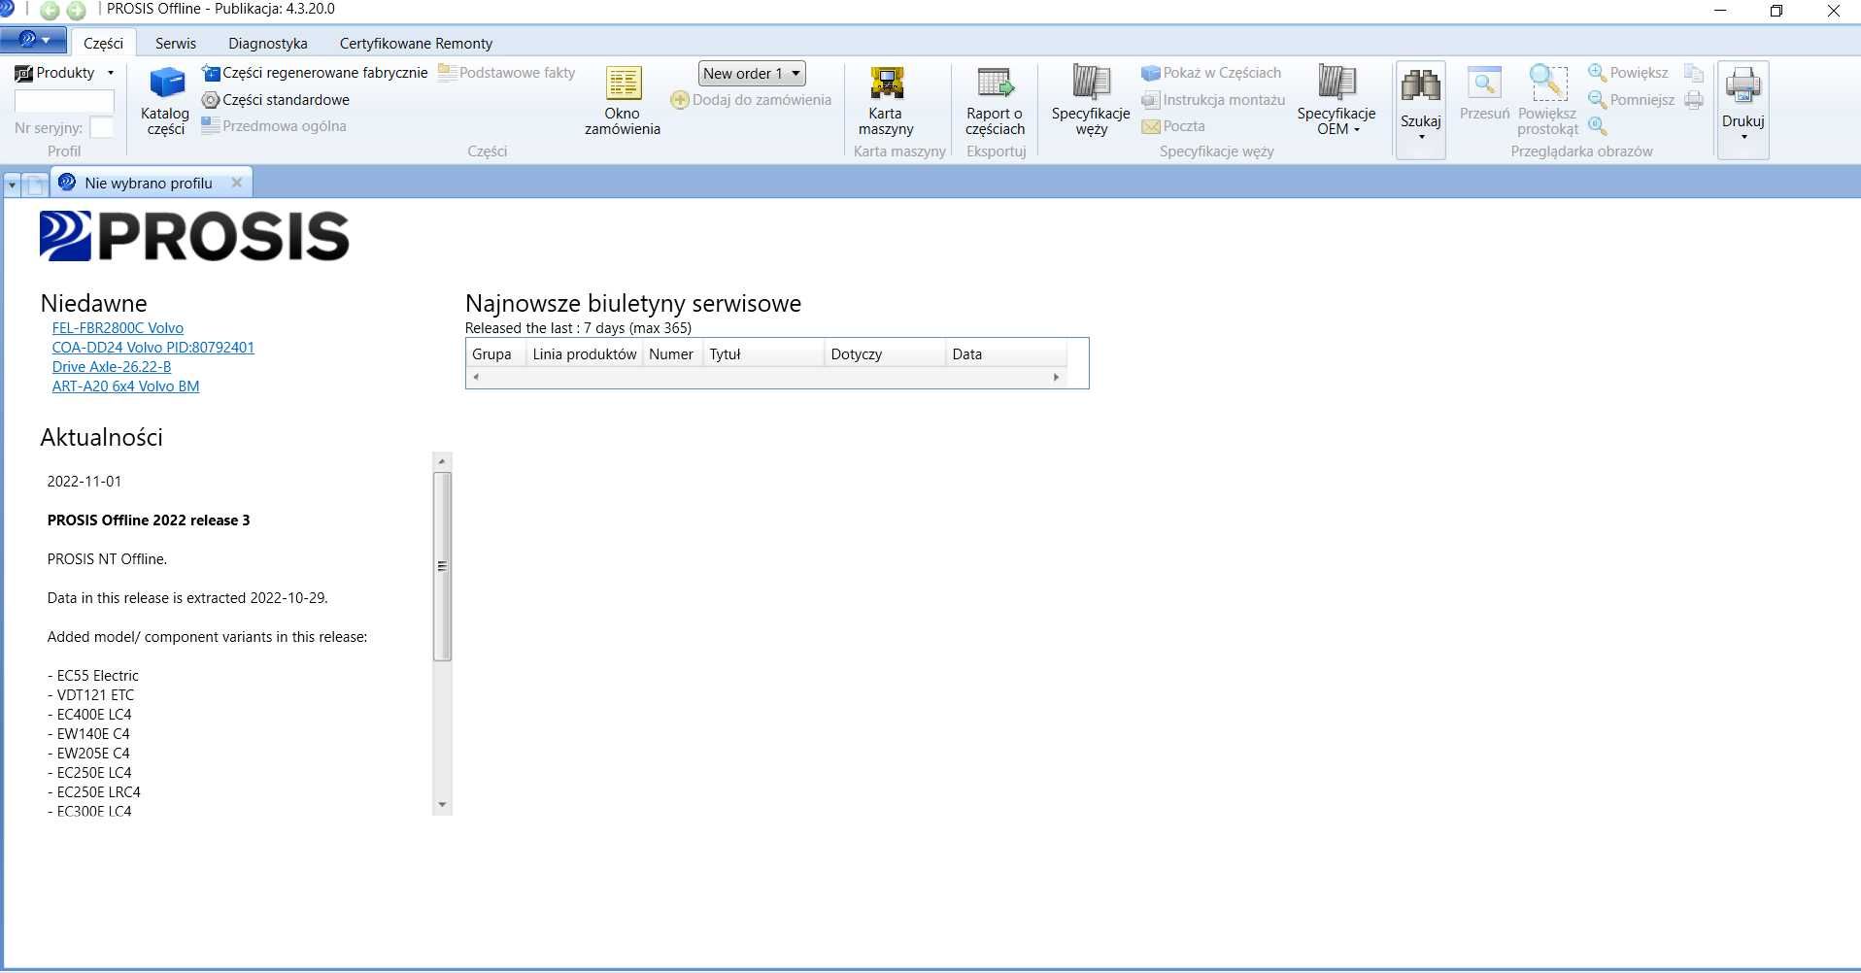Expand the Specyfikacje OEM dropdown
Viewport: 1861px width, 973px height.
tap(1337, 102)
